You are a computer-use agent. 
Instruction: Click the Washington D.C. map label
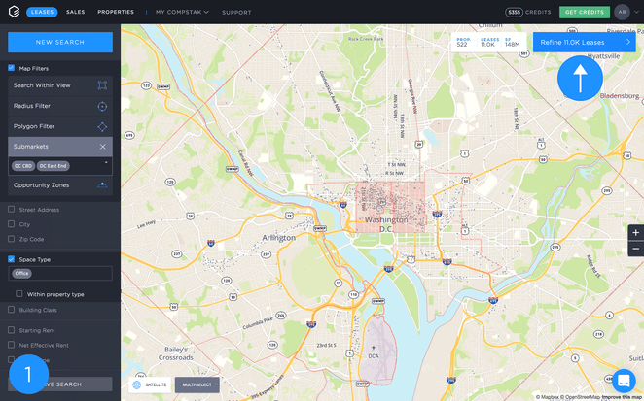pyautogui.click(x=386, y=224)
